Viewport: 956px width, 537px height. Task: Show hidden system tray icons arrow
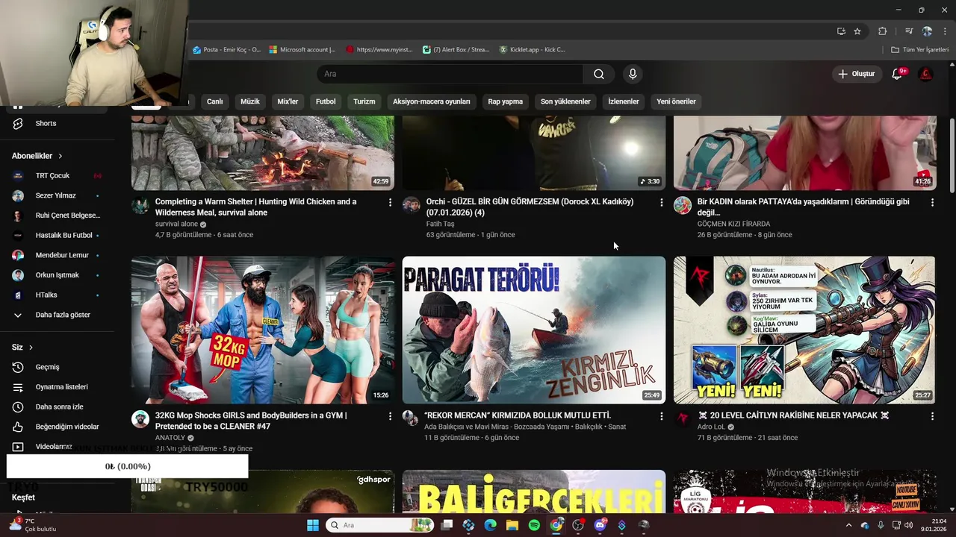click(x=848, y=525)
